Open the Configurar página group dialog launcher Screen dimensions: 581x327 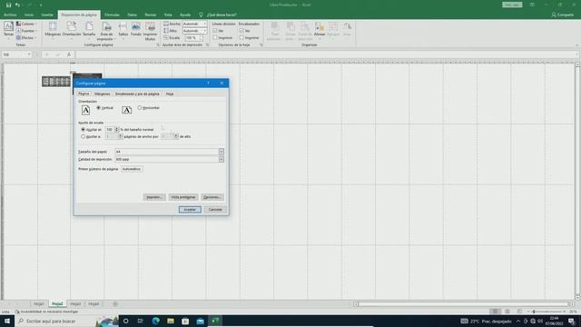[x=158, y=45]
